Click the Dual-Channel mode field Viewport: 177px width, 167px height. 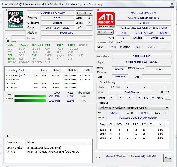132,92
